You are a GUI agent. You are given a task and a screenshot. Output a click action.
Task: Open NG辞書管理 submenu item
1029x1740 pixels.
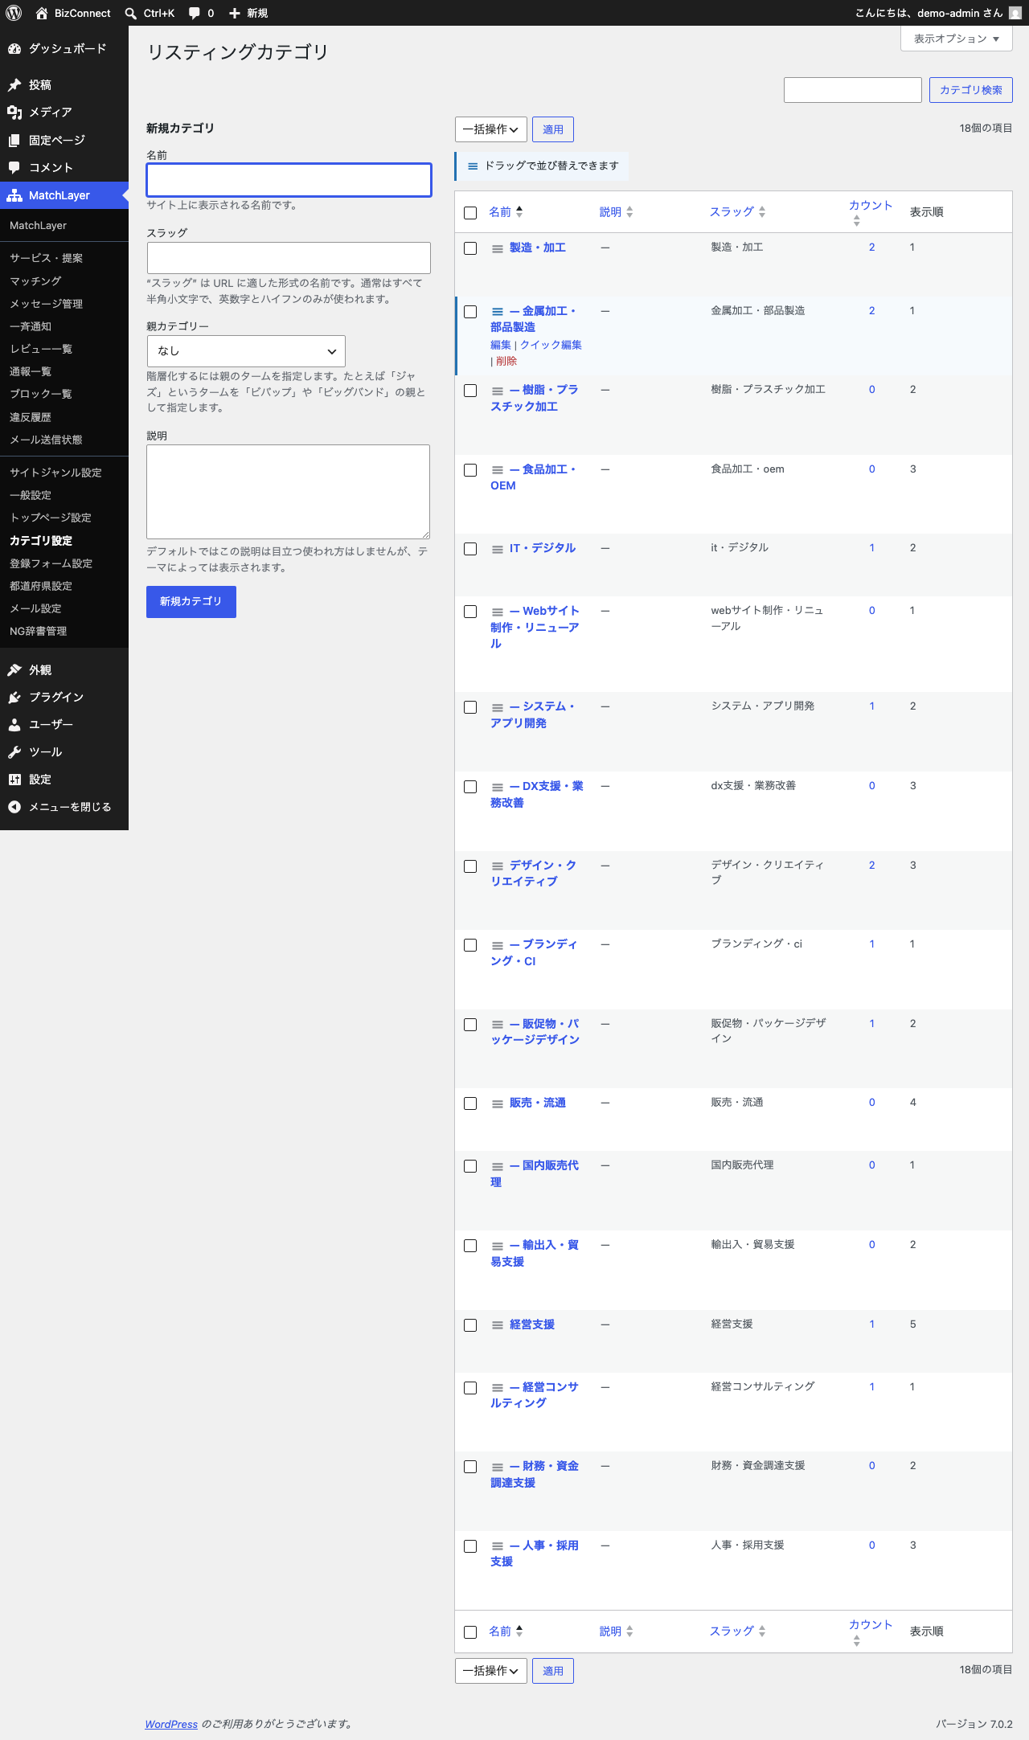pyautogui.click(x=39, y=631)
